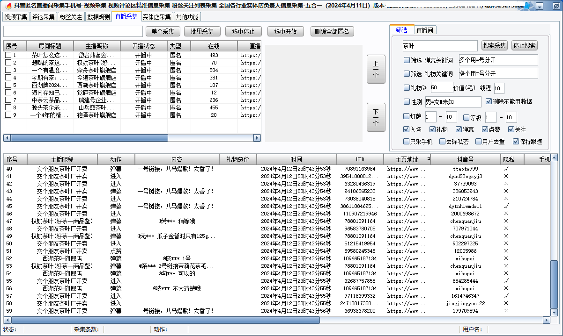563x336 pixels.
Task: Switch to 直播间 panel tab
Action: [x=424, y=30]
